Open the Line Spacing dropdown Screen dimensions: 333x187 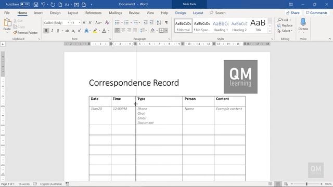click(x=144, y=31)
